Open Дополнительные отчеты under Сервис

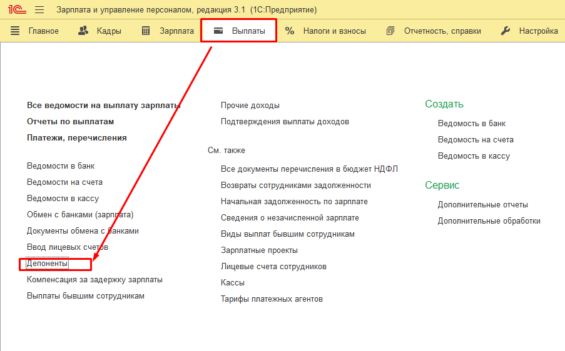point(482,205)
